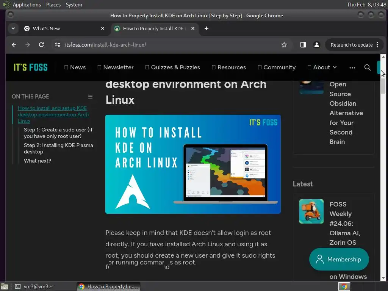Open the News menu item
This screenshot has width=388, height=291.
pyautogui.click(x=75, y=67)
